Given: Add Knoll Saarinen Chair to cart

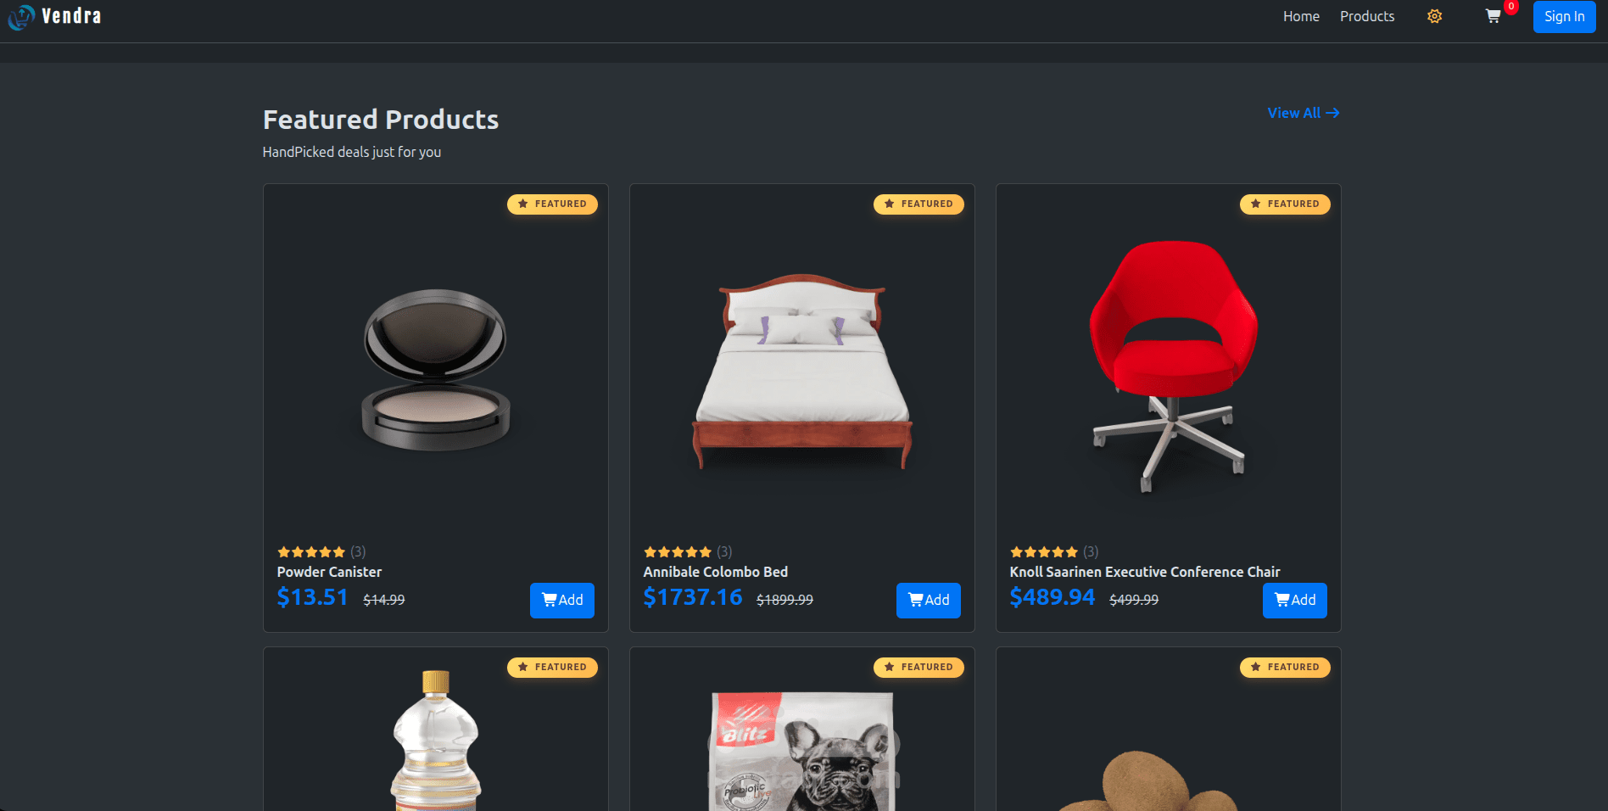Looking at the screenshot, I should (x=1295, y=601).
